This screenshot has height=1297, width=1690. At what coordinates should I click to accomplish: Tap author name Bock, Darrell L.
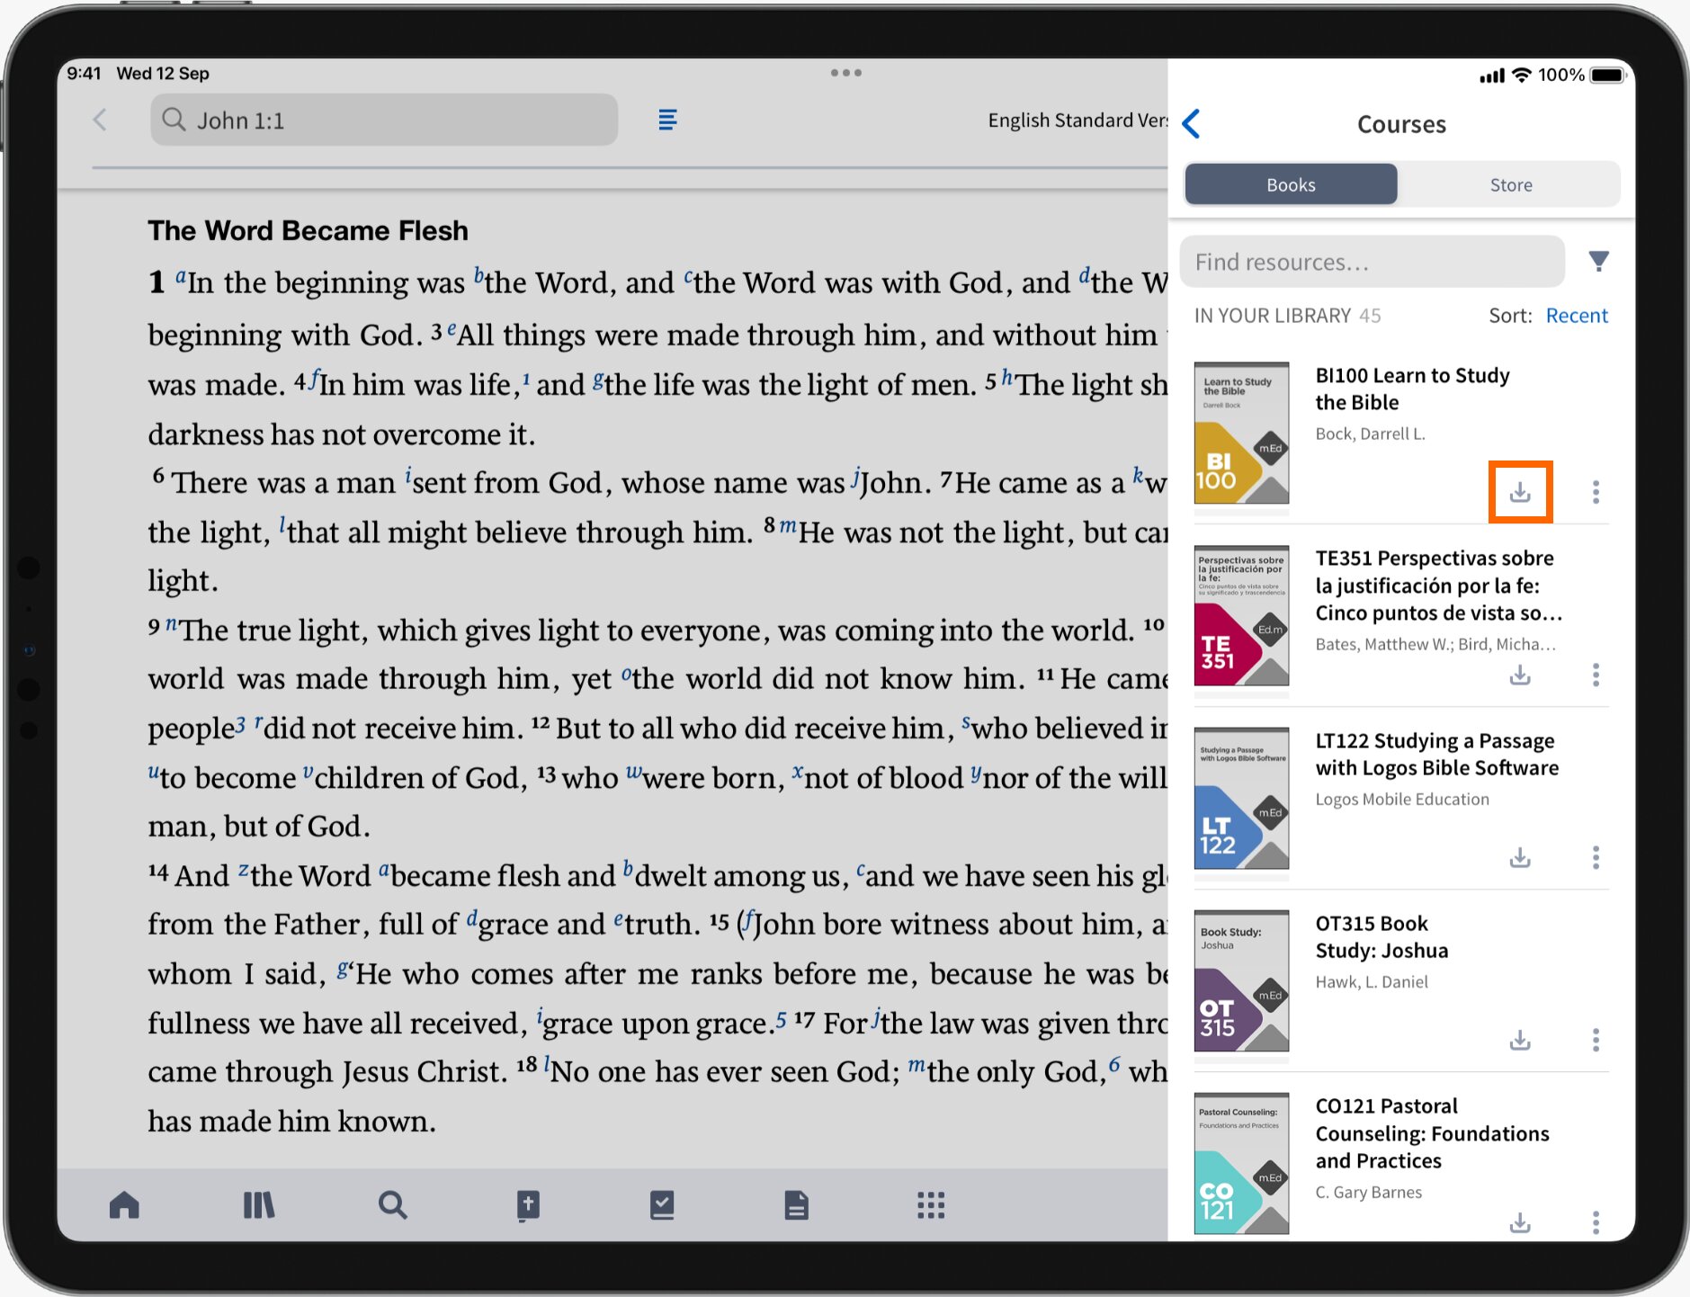tap(1370, 434)
